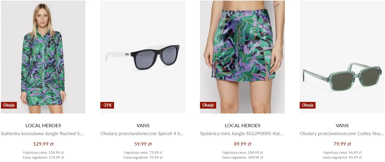
Task: Open LOCAL HEROES brand above the skirt title
Action: click(x=242, y=125)
